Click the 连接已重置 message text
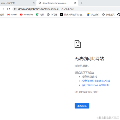120x120 pixels. tap(82, 66)
